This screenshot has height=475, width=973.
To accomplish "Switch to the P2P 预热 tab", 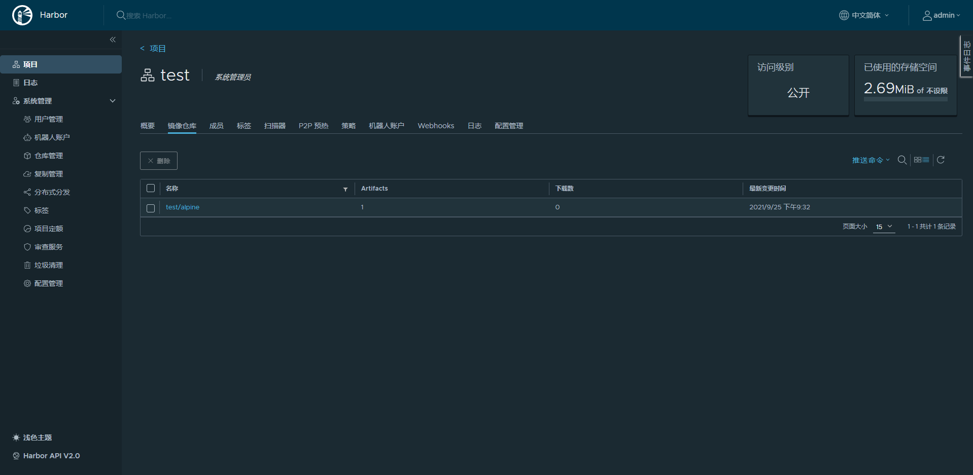I will point(314,126).
